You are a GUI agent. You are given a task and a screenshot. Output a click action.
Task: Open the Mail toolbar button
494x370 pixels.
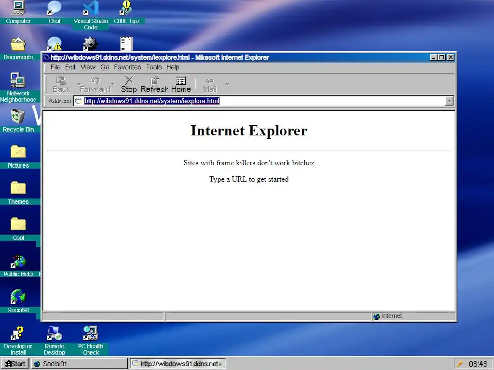210,85
